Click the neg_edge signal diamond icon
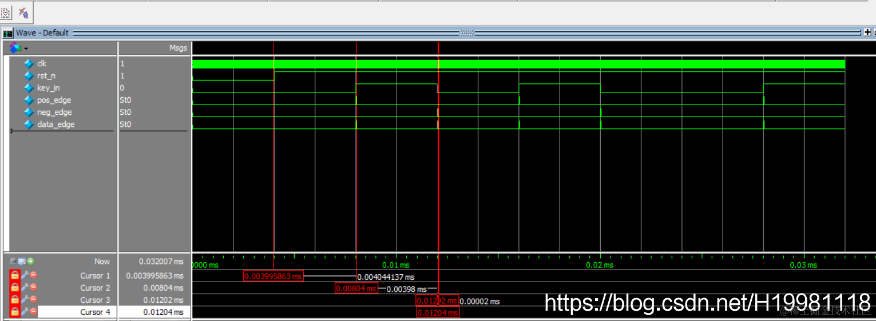Image resolution: width=876 pixels, height=321 pixels. [x=29, y=112]
